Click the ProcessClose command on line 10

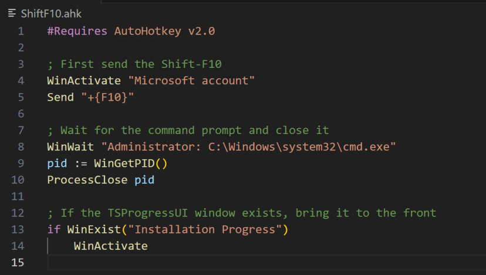87,180
